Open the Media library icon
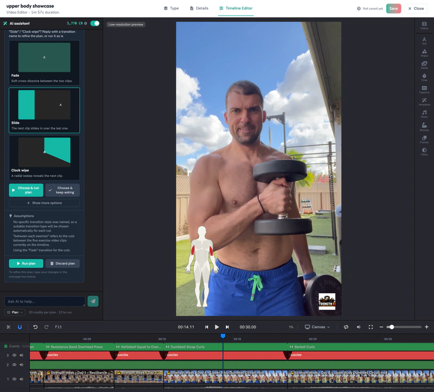 424,65
